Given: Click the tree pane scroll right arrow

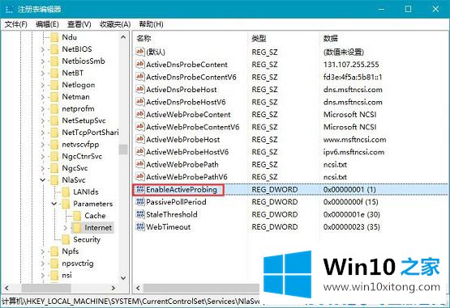Looking at the screenshot, I should pos(114,288).
